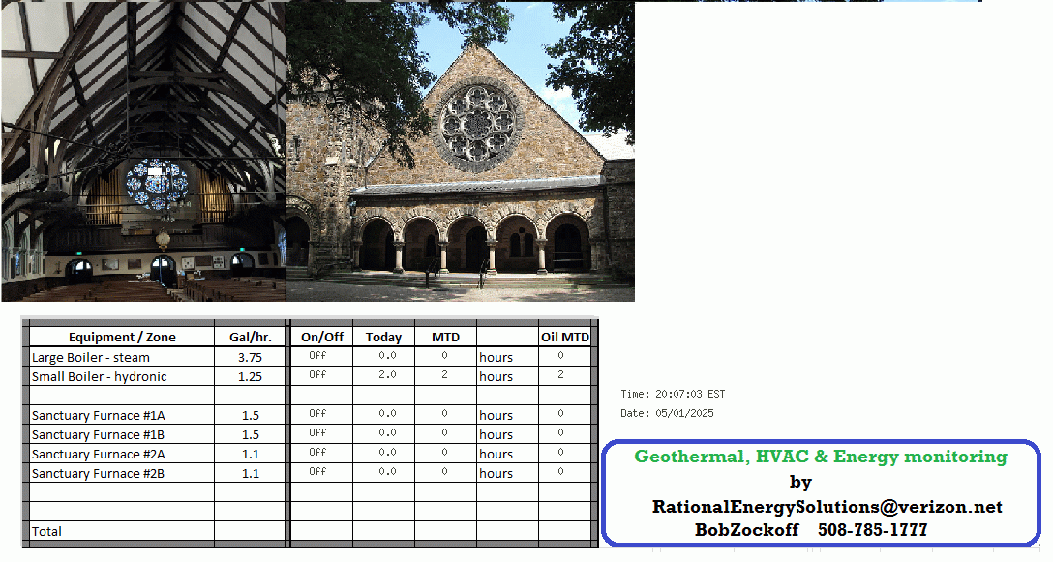Click 'hours' label in Large Boiler row
1053x562 pixels.
[496, 357]
